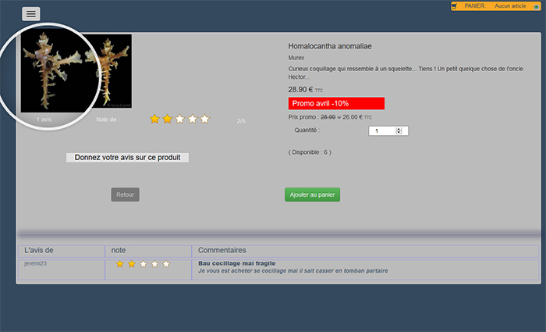Click reviewer name jeremi23

click(x=36, y=263)
